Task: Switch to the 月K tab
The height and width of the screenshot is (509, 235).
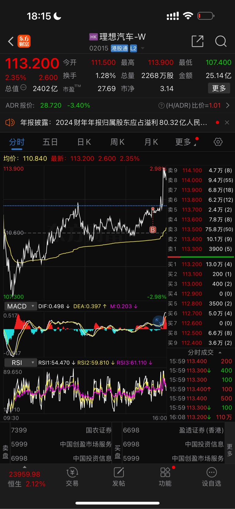Action: tap(151, 142)
